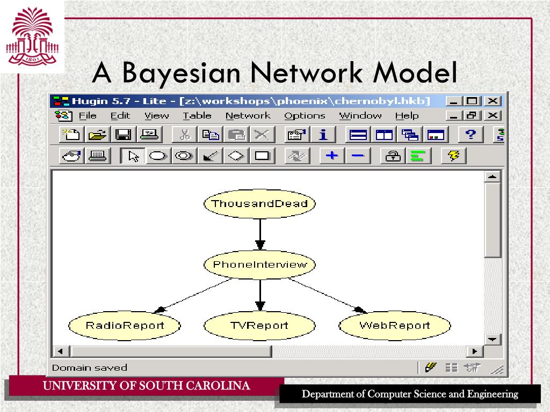Click the Paste clipboard icon
This screenshot has width=550, height=412.
[x=236, y=135]
